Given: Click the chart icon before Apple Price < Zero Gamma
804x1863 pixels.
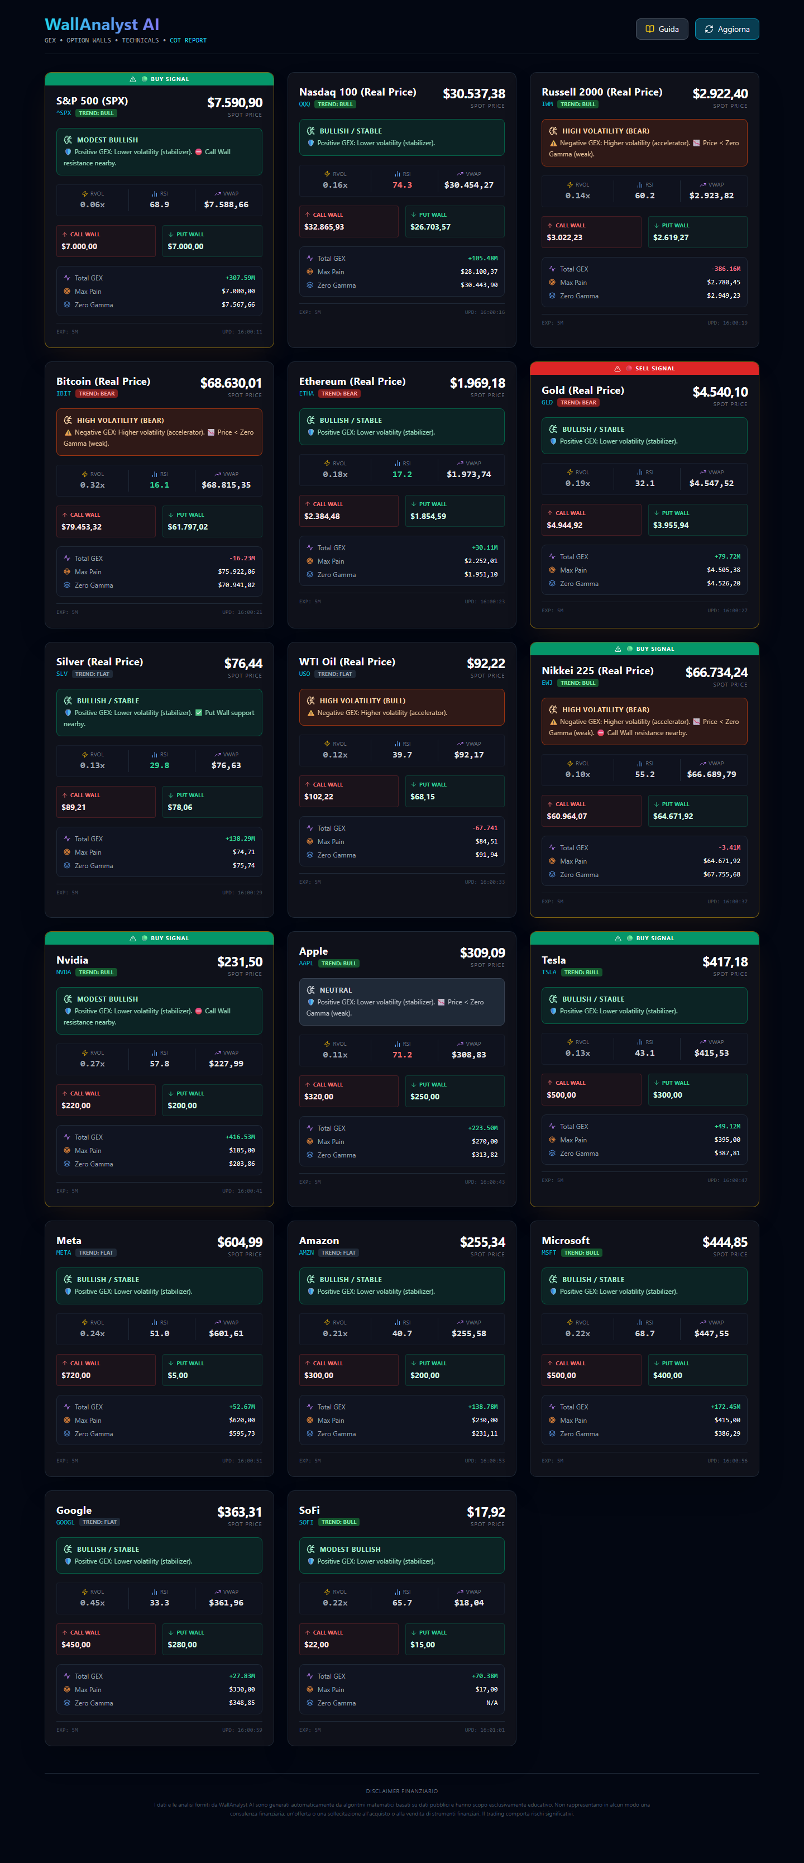Looking at the screenshot, I should coord(441,1002).
